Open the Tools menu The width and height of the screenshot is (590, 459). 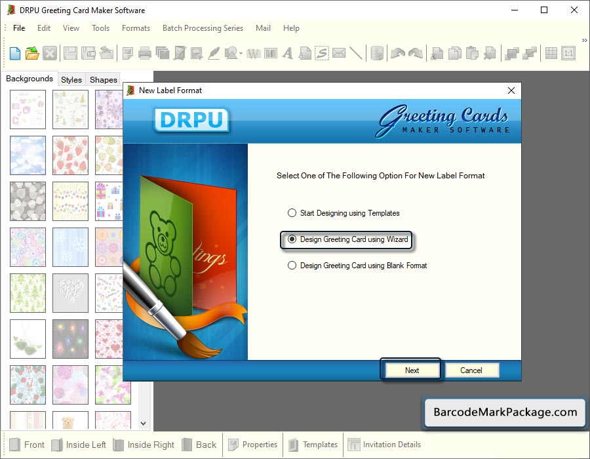tap(100, 28)
